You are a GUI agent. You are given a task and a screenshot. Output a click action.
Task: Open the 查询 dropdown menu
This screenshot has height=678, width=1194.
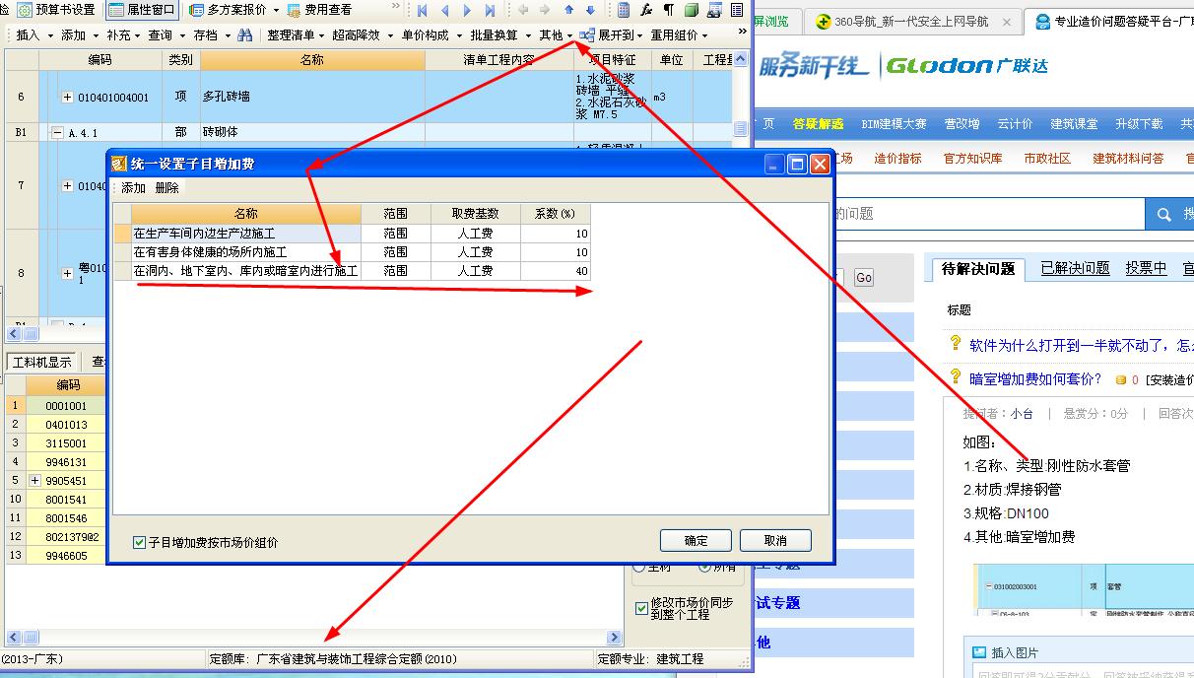(166, 34)
